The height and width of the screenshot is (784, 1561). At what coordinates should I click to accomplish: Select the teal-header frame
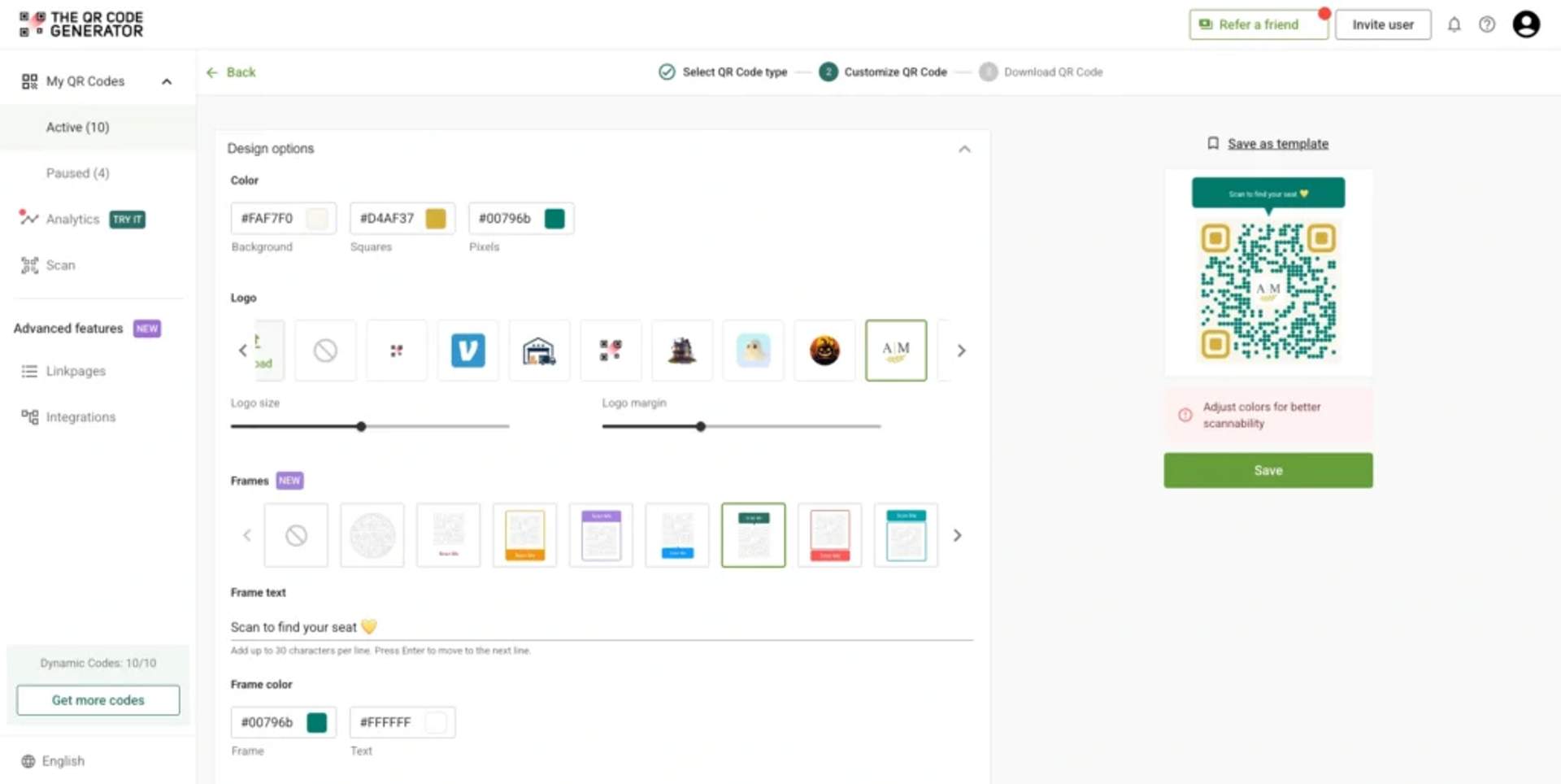[x=906, y=535]
